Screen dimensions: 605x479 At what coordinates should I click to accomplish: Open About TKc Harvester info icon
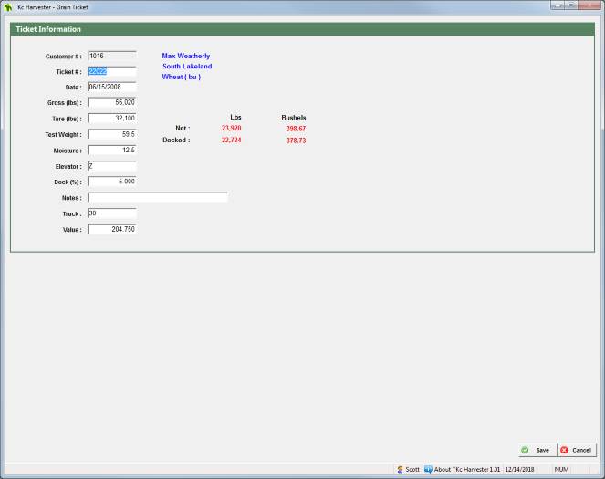[x=428, y=469]
